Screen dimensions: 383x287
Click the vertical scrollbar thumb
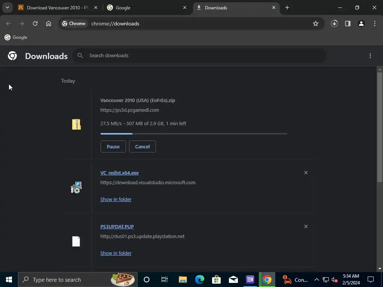tap(380, 127)
